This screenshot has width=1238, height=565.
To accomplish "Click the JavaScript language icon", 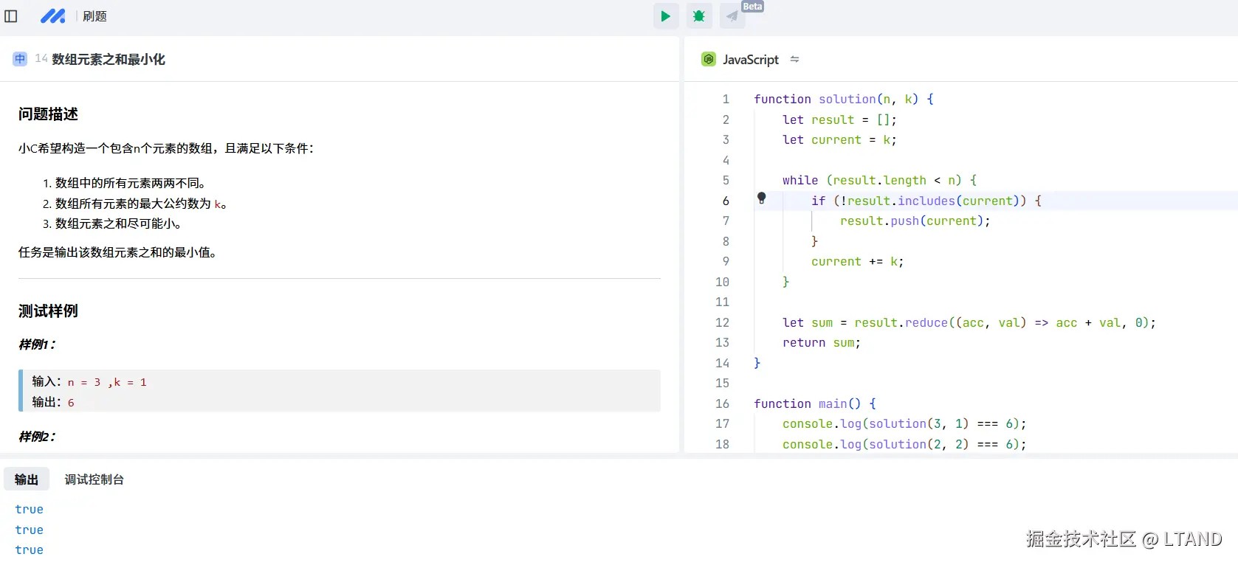I will pos(709,59).
